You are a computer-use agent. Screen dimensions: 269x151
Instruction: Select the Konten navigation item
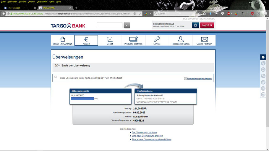[86, 40]
